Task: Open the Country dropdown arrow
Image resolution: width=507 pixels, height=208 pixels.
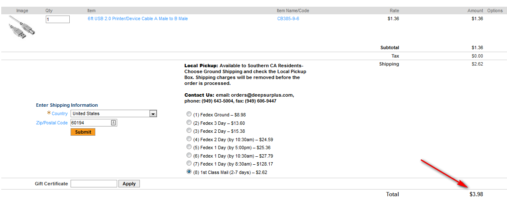Action: click(153, 113)
